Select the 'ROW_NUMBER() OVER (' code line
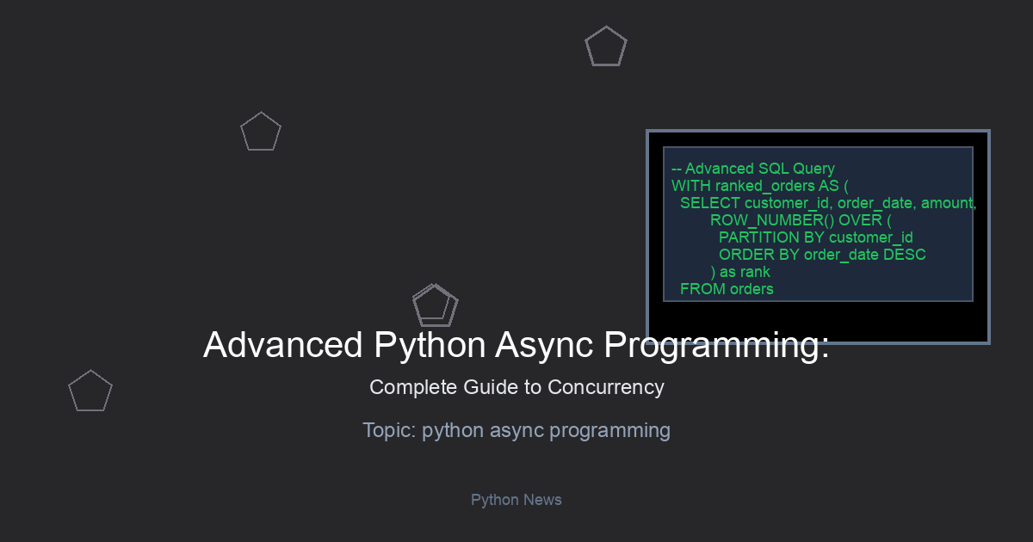The height and width of the screenshot is (542, 1033). (801, 220)
